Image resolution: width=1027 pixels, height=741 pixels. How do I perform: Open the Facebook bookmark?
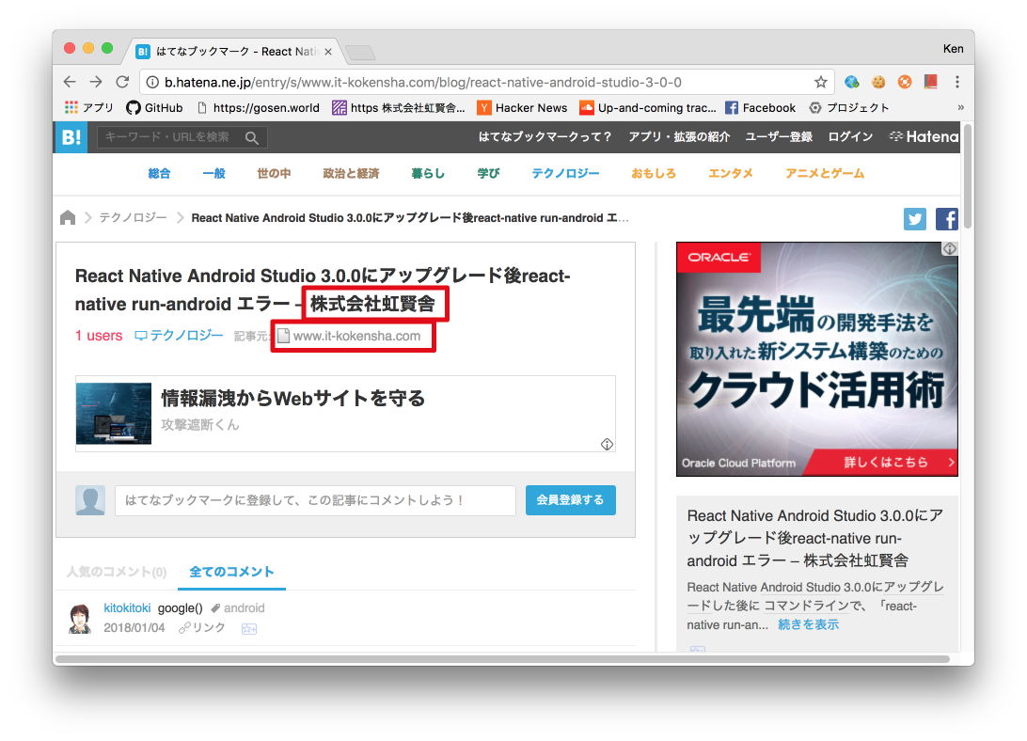[761, 107]
